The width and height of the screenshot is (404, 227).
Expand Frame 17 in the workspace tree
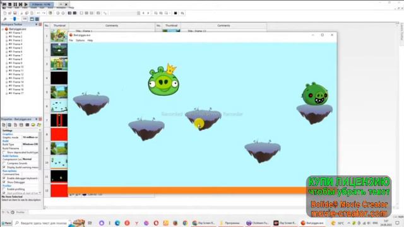click(x=7, y=93)
